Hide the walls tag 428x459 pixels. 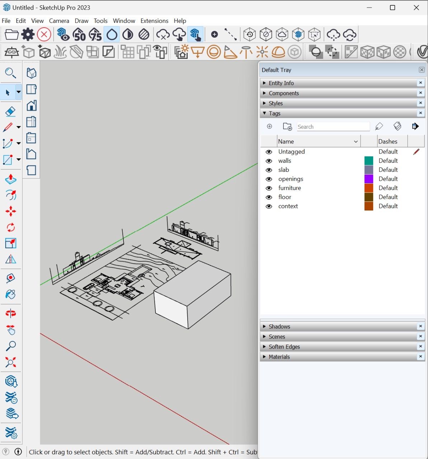click(x=269, y=161)
